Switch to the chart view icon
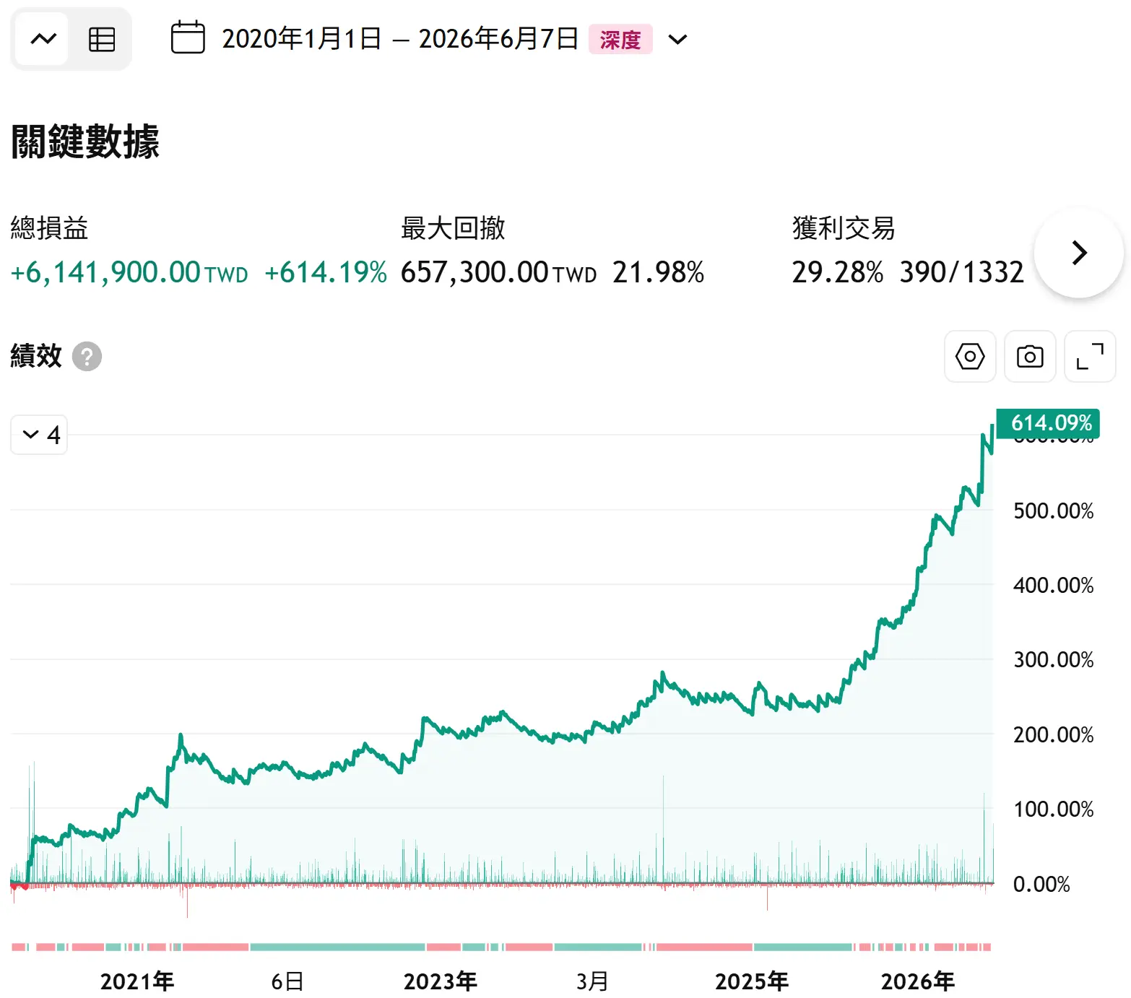Image resolution: width=1131 pixels, height=998 pixels. pyautogui.click(x=43, y=39)
